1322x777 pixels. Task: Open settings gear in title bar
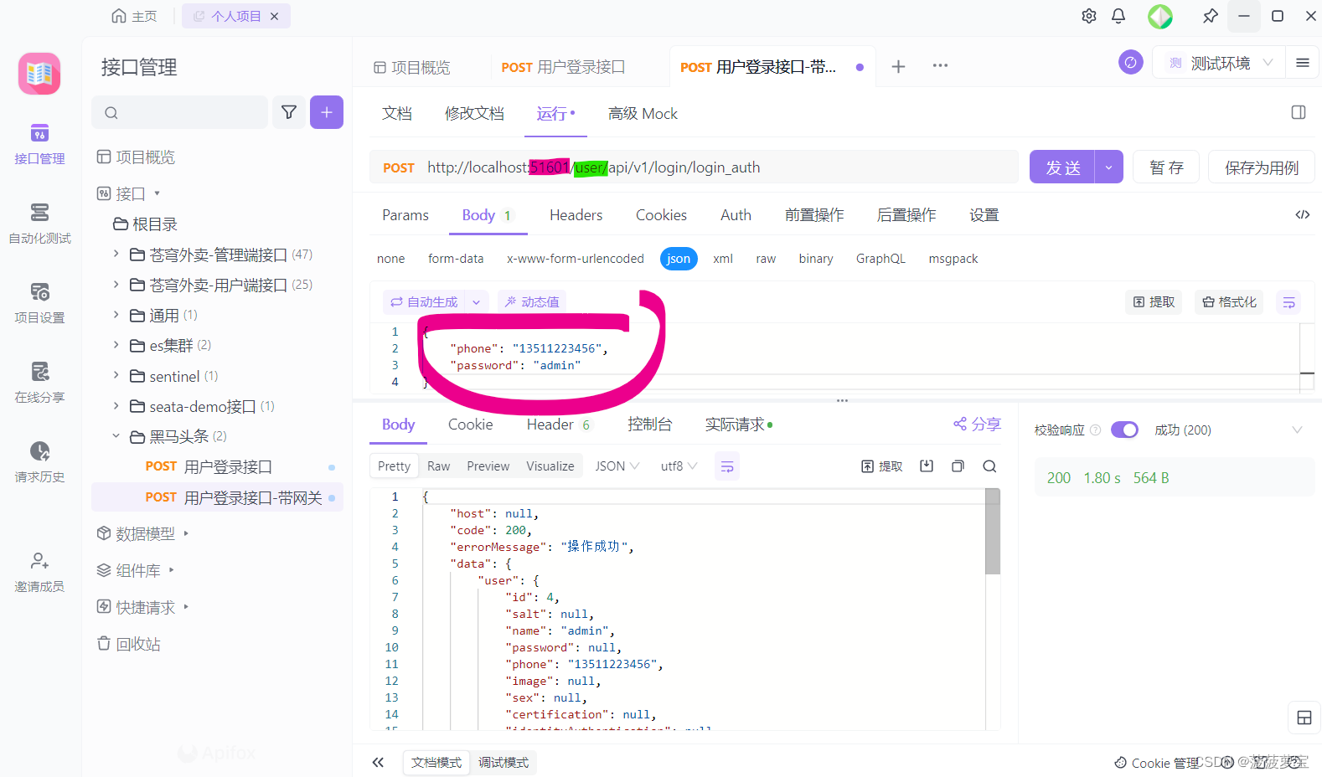coord(1089,16)
